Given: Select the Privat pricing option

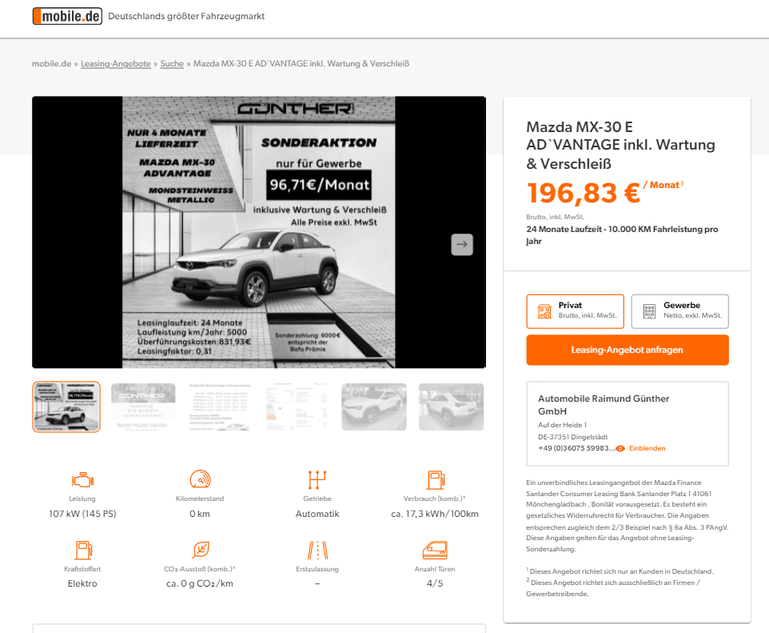Looking at the screenshot, I should (x=576, y=310).
